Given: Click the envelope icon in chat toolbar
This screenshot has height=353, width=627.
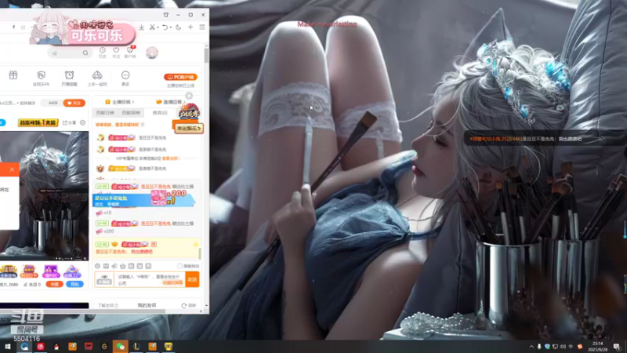Looking at the screenshot, I should [x=106, y=266].
